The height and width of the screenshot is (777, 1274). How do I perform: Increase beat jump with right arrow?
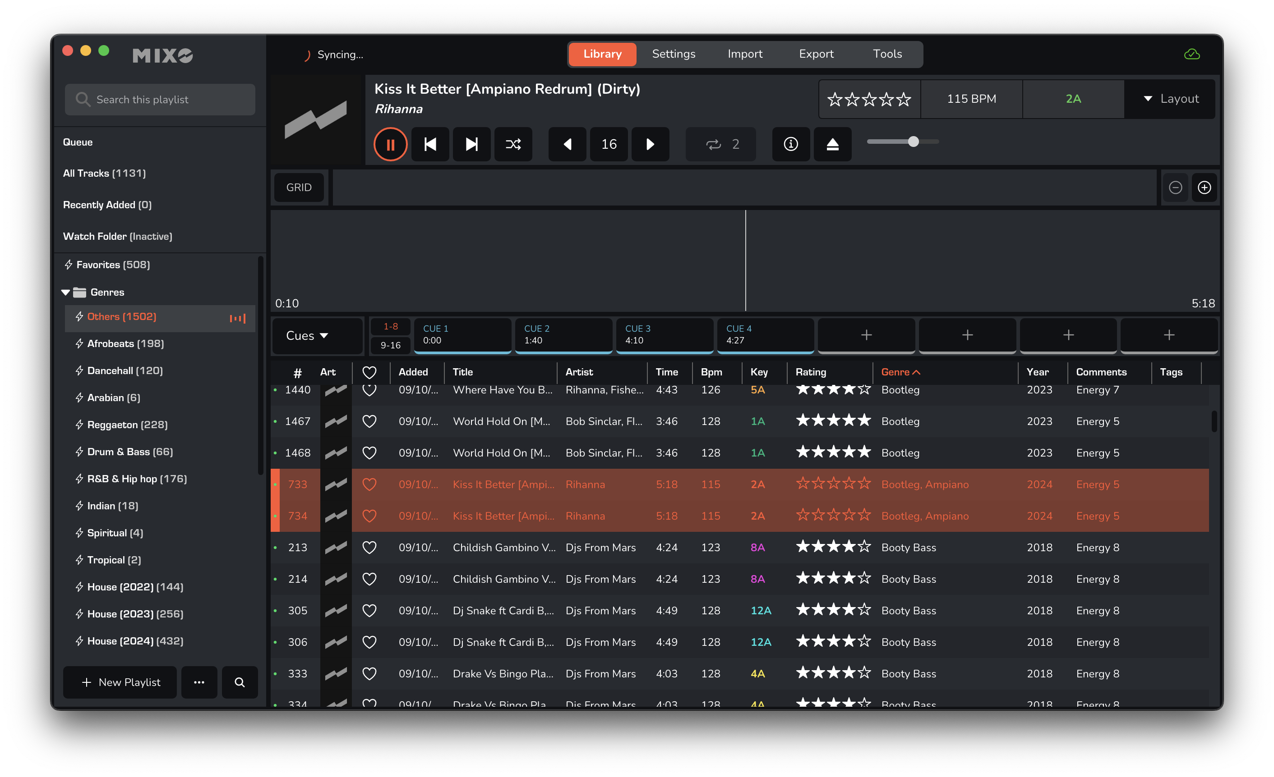tap(651, 144)
